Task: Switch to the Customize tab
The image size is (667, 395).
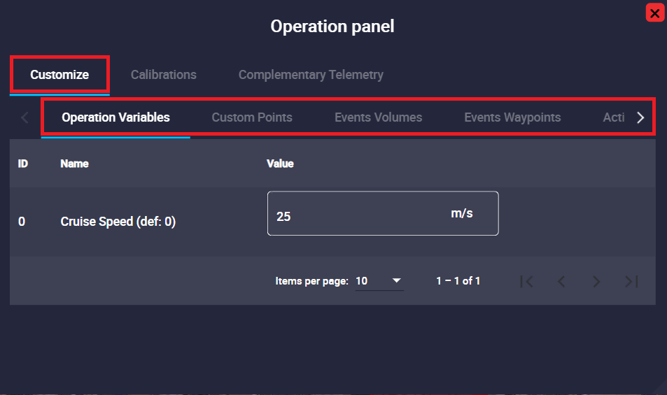Action: [x=59, y=75]
